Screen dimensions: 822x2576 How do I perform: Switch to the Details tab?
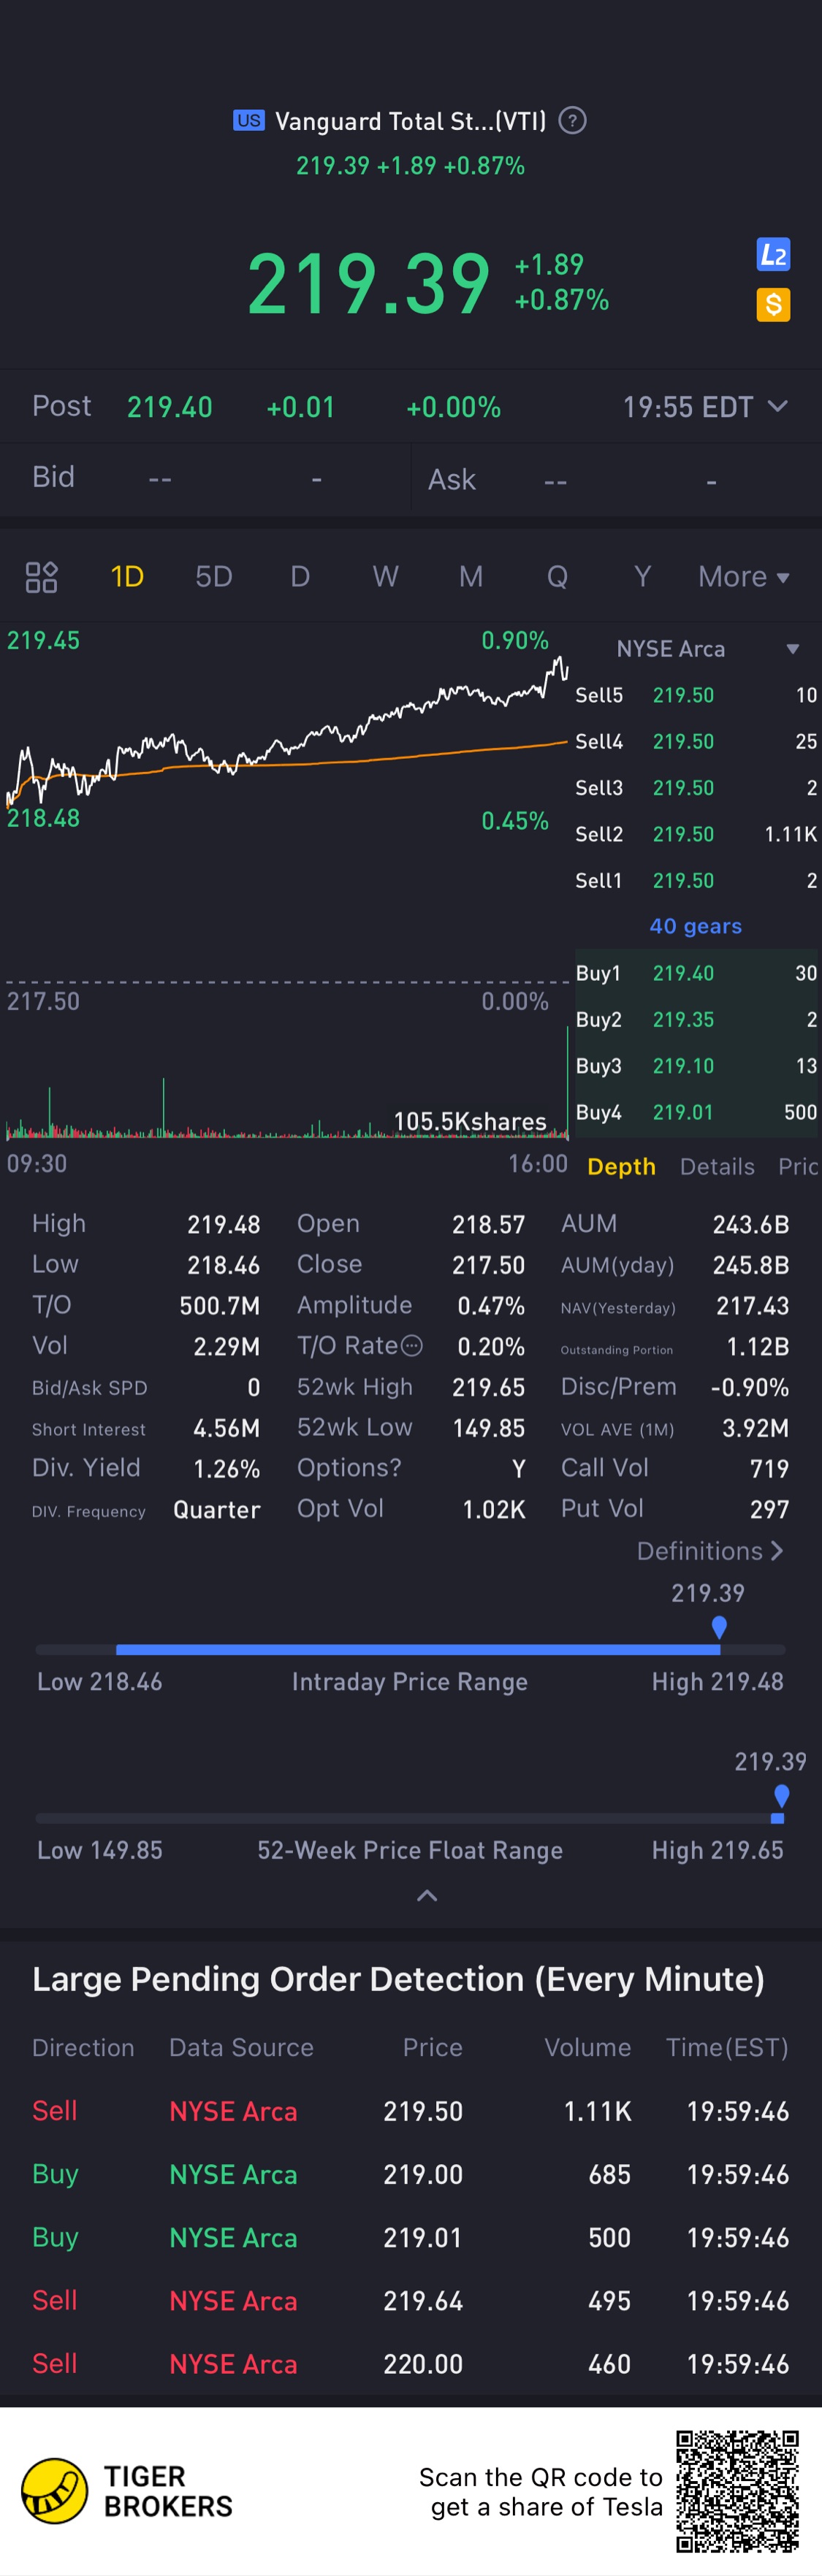pyautogui.click(x=717, y=1166)
